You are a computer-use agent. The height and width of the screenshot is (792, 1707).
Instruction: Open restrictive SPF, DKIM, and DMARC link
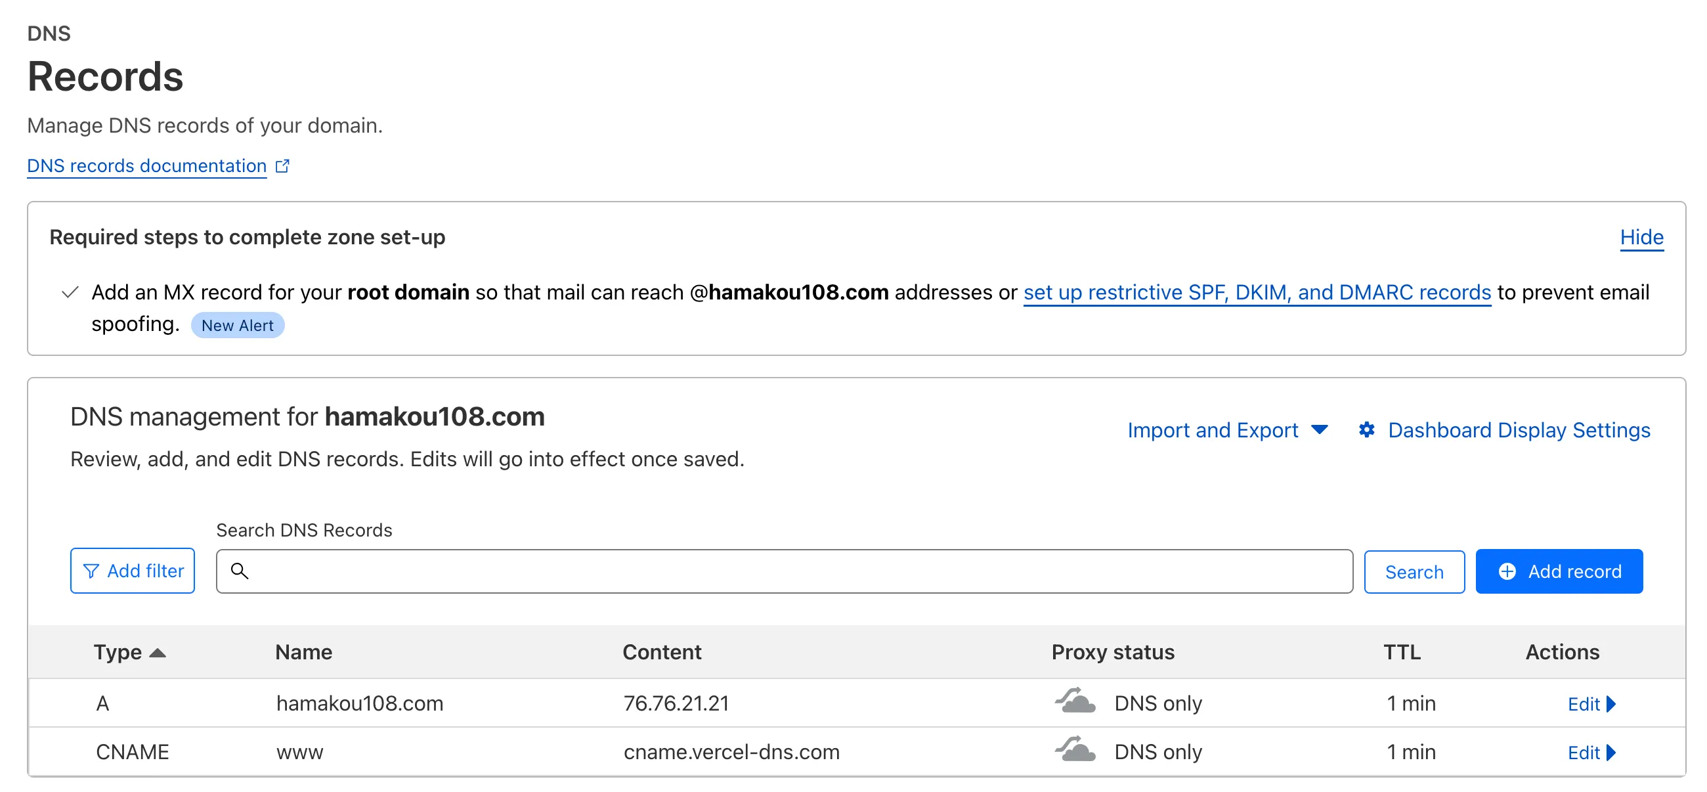[1257, 292]
